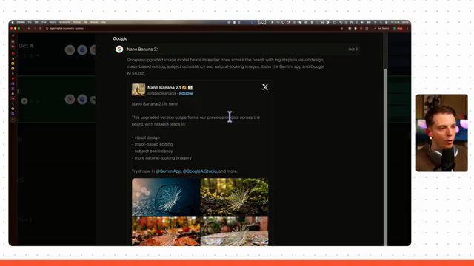Click the text 'Nano Banana 2.1 is here!'
Viewport: 474px width, 266px height.
click(x=155, y=104)
